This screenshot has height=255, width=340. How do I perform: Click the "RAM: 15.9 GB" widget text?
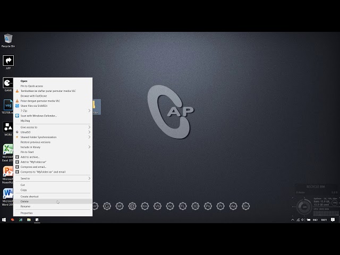tap(321, 201)
